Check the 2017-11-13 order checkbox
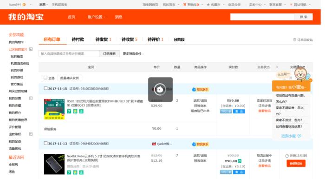Image resolution: width=325 pixels, height=179 pixels. click(x=45, y=143)
